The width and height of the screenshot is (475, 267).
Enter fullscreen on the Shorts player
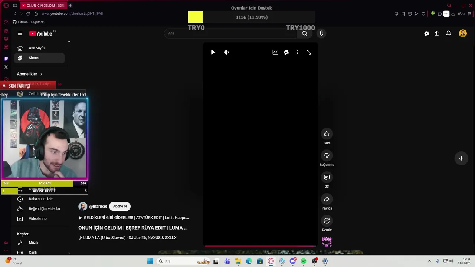309,52
